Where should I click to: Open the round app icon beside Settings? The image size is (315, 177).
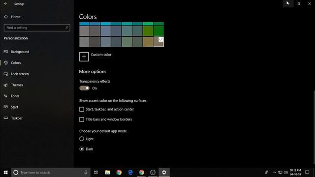pos(153,173)
